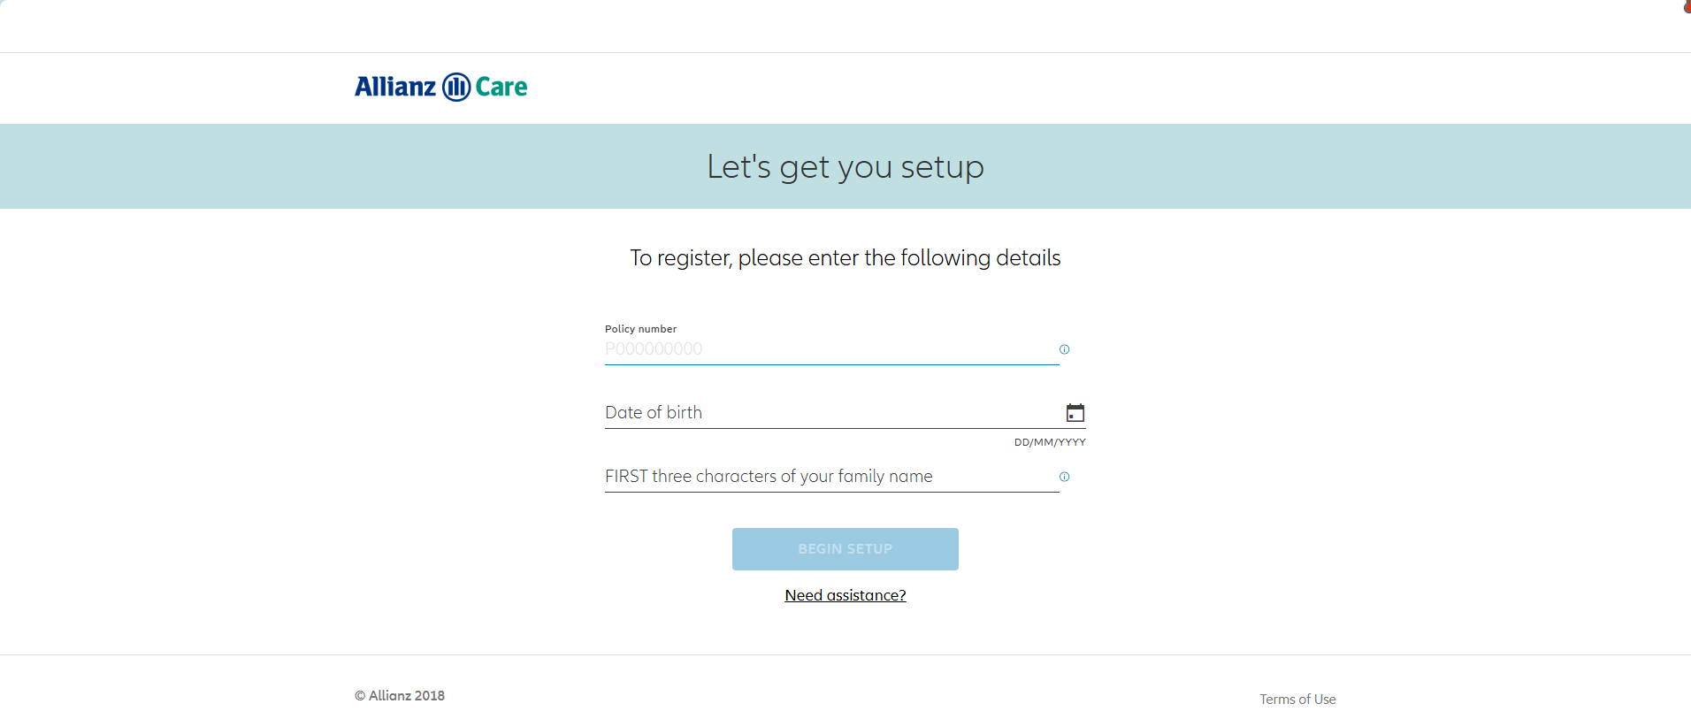The height and width of the screenshot is (719, 1691).
Task: Click the green Care text in the logo
Action: (501, 87)
